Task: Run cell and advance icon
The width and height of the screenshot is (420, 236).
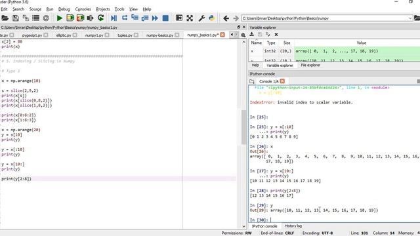Action: coord(80,18)
